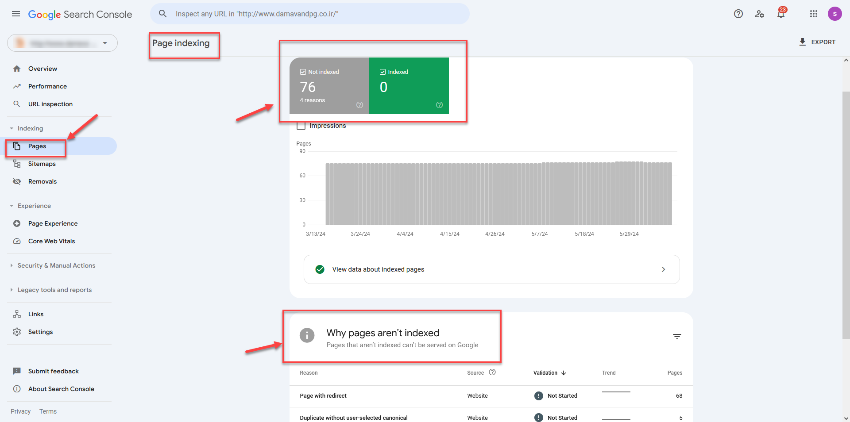Enable the Impressions checkbox
This screenshot has width=850, height=422.
click(301, 126)
